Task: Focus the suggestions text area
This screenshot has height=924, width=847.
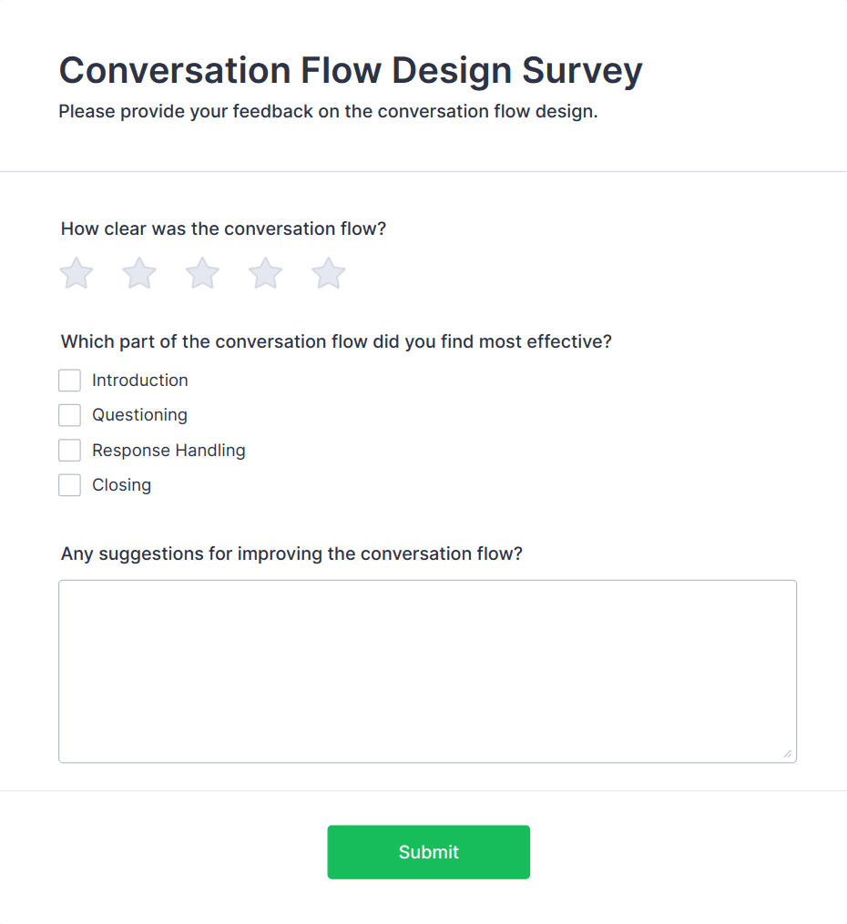Action: 427,671
